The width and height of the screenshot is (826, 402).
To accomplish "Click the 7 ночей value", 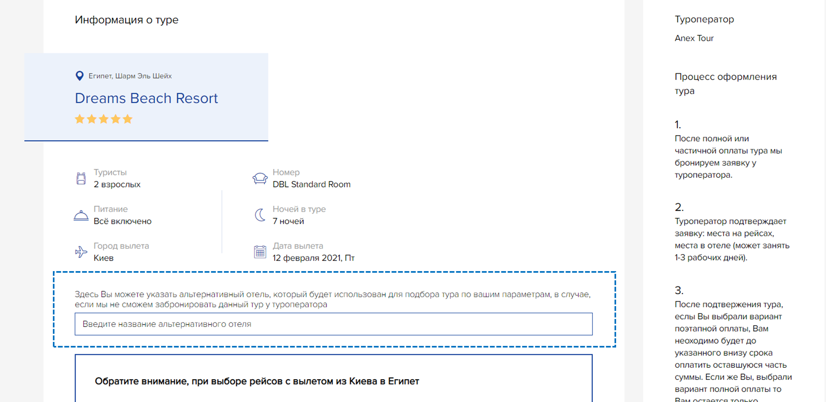I will 288,221.
